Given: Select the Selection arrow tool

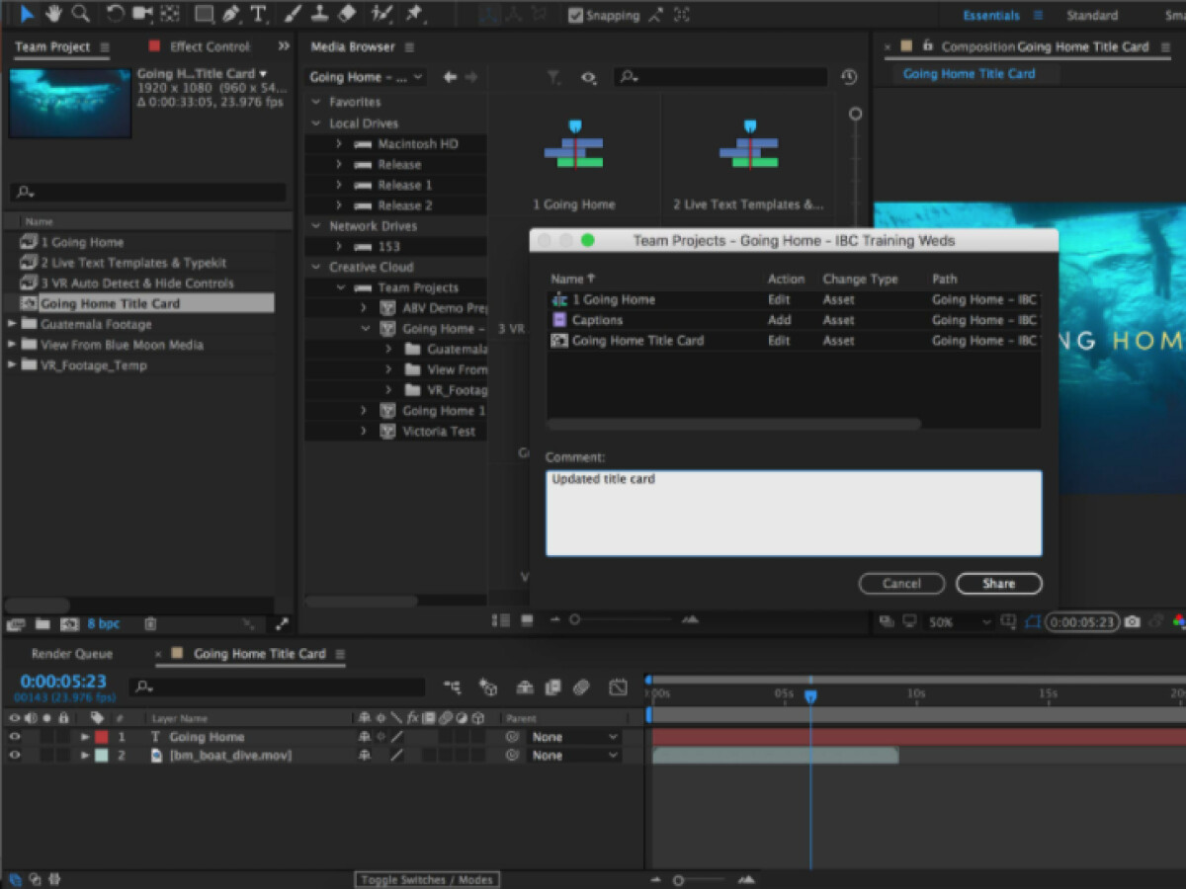Looking at the screenshot, I should [27, 14].
